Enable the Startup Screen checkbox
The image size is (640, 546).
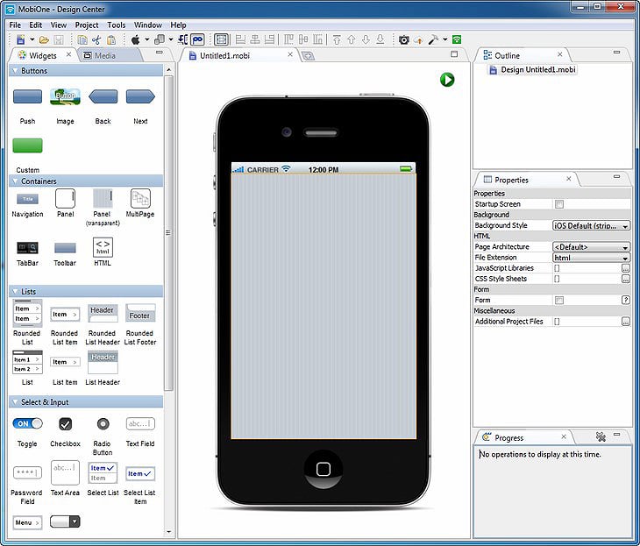[559, 204]
